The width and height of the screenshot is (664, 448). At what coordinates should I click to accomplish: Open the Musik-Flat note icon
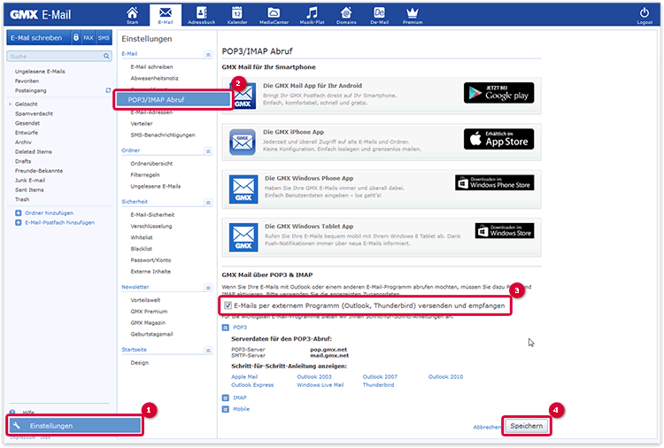[x=313, y=15]
